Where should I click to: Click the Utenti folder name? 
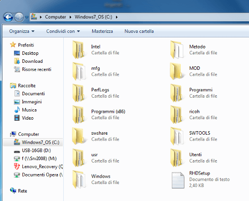[195, 155]
